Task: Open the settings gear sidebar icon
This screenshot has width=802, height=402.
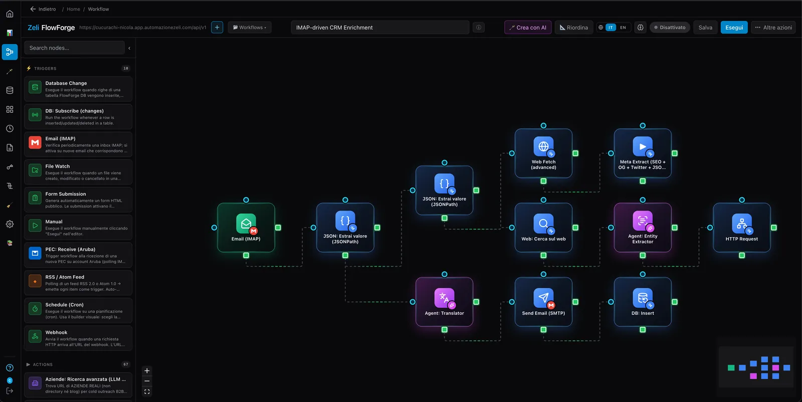Action: 10,224
